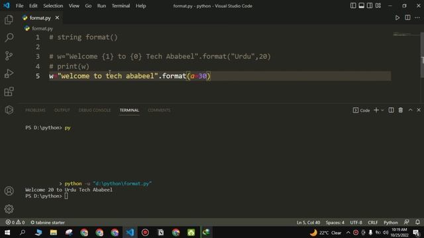The image size is (424, 238).
Task: Select the Python language mode
Action: [x=390, y=222]
